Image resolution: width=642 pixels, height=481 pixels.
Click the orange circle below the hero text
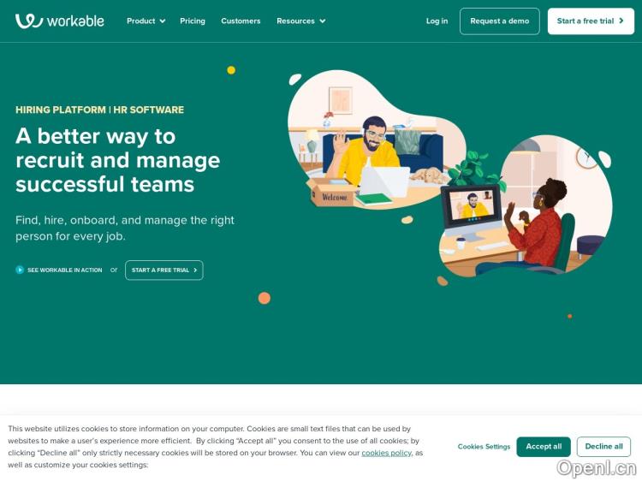[x=265, y=298]
